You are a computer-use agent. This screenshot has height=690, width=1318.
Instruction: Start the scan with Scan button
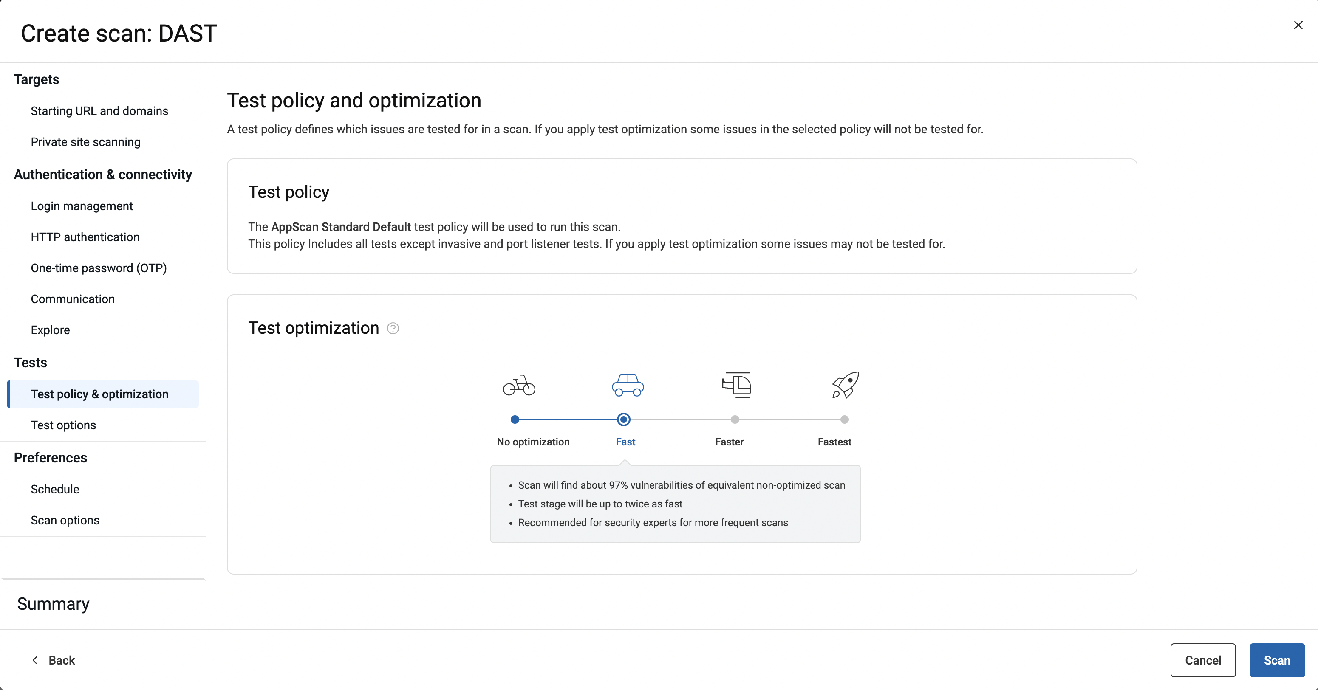(1277, 660)
